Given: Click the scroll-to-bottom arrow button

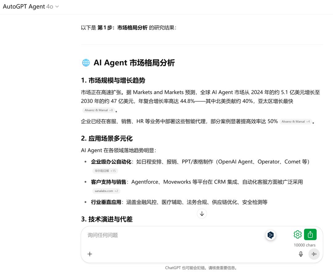Looking at the screenshot, I should 202,214.
